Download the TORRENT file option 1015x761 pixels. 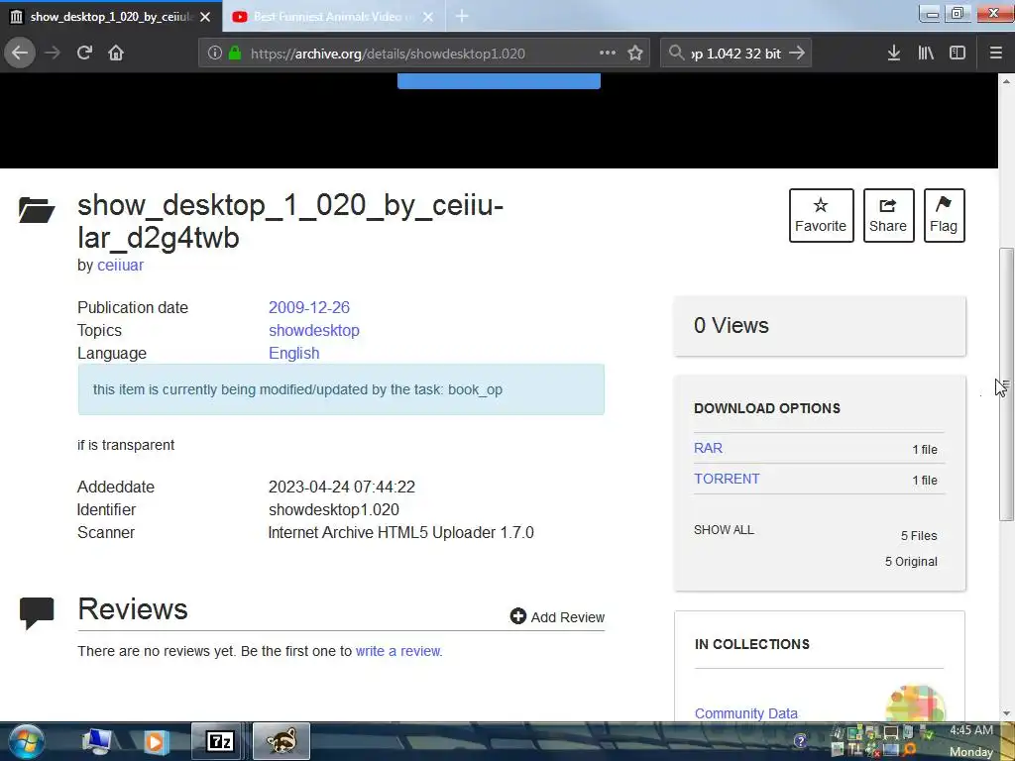727,479
